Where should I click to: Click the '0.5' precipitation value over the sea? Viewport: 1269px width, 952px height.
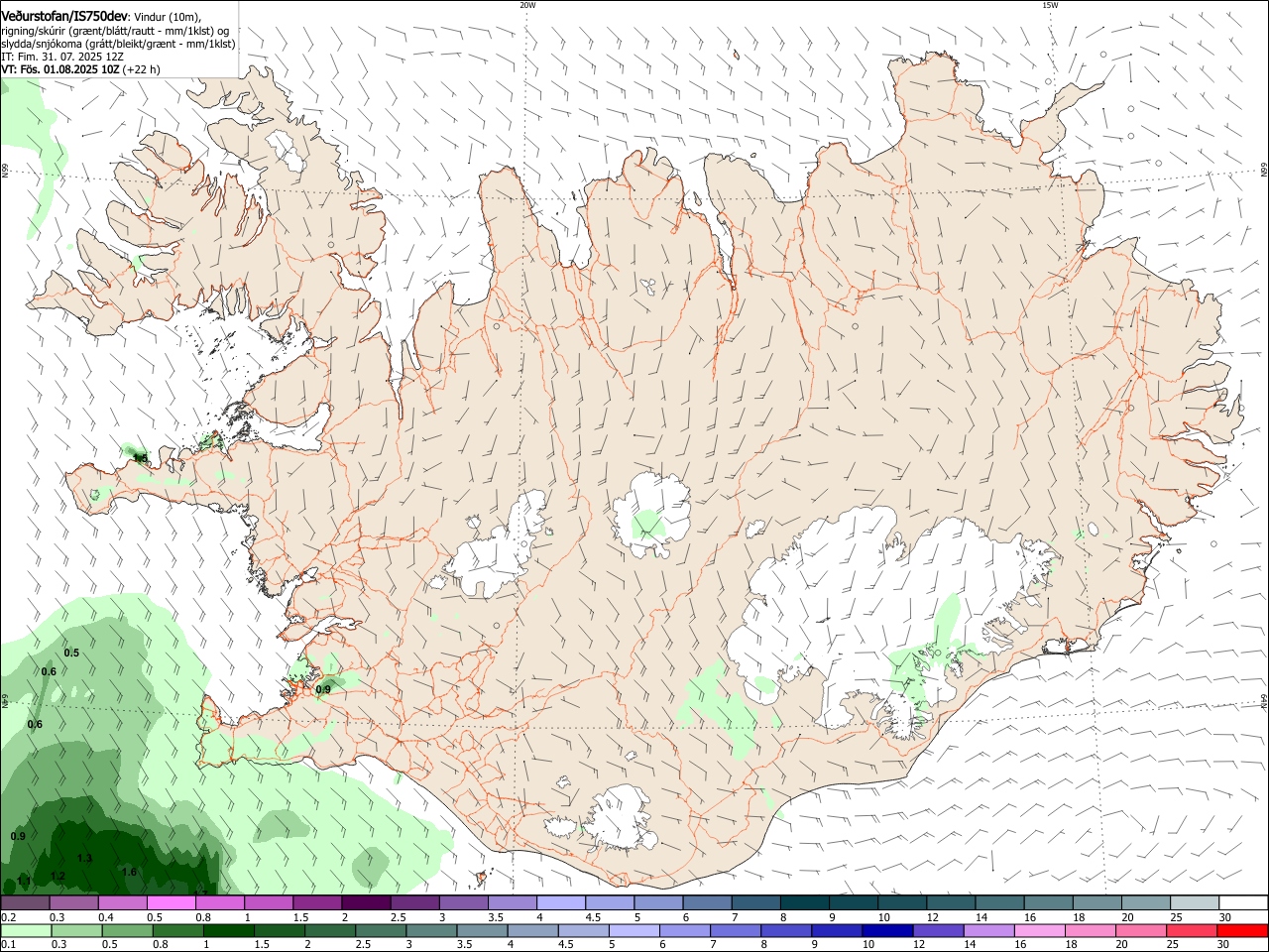coord(71,653)
